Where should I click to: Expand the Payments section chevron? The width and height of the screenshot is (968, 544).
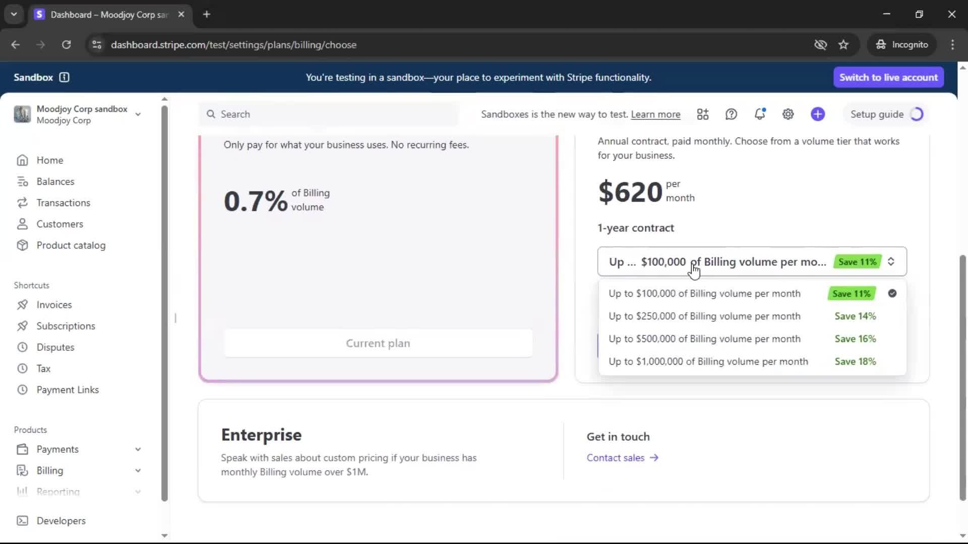point(138,449)
